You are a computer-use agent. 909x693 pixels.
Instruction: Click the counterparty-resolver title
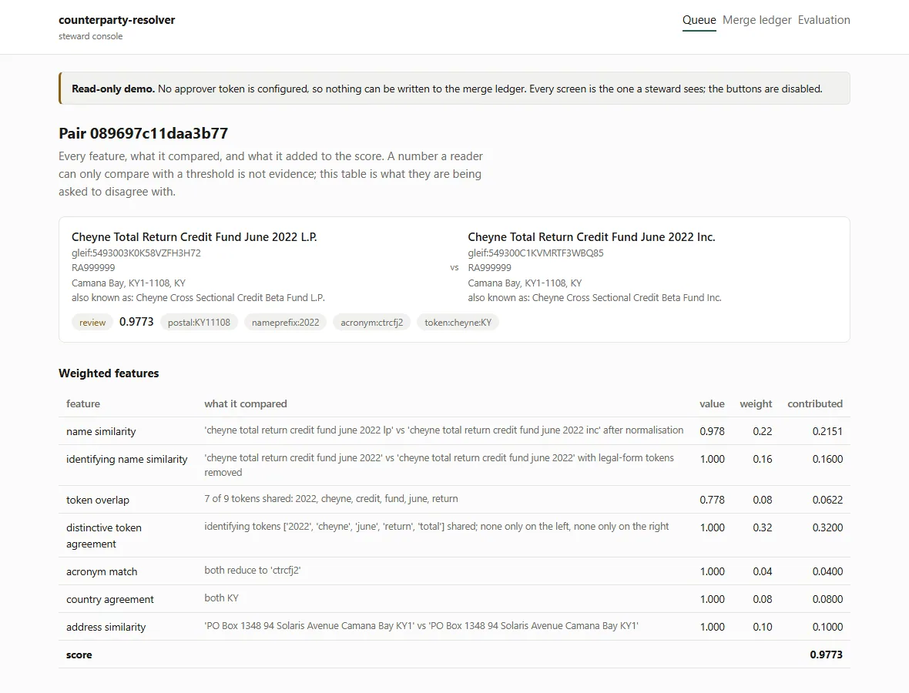click(116, 20)
